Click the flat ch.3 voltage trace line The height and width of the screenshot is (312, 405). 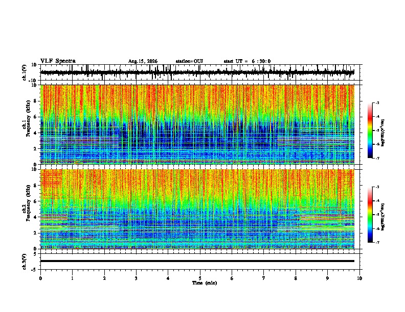tap(197, 261)
